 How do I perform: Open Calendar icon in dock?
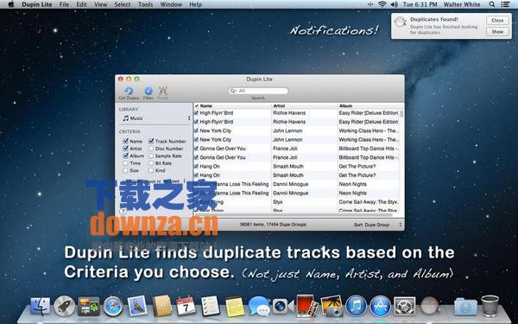click(x=186, y=306)
